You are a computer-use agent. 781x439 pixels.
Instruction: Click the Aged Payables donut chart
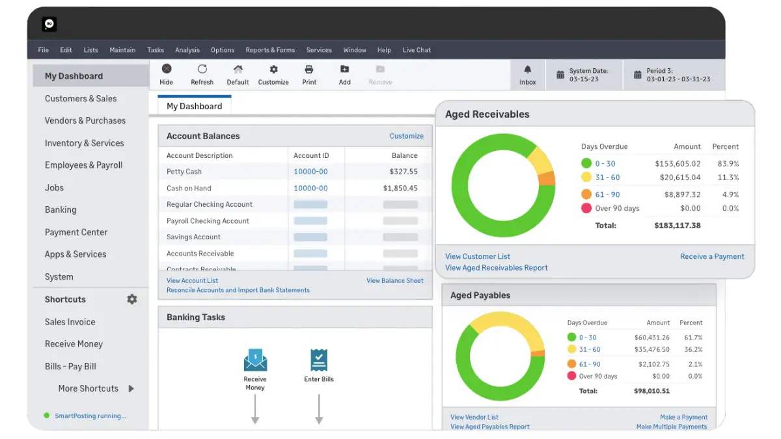tap(500, 356)
